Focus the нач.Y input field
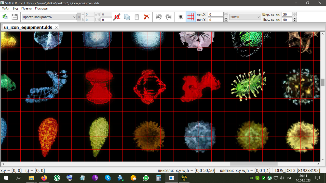 coord(216,20)
